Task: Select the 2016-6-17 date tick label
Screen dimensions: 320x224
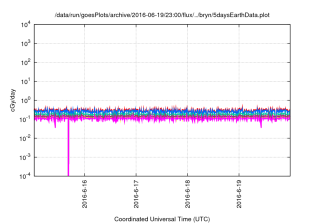Action: click(x=136, y=194)
